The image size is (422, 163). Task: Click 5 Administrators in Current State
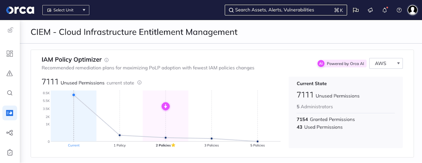click(x=315, y=107)
